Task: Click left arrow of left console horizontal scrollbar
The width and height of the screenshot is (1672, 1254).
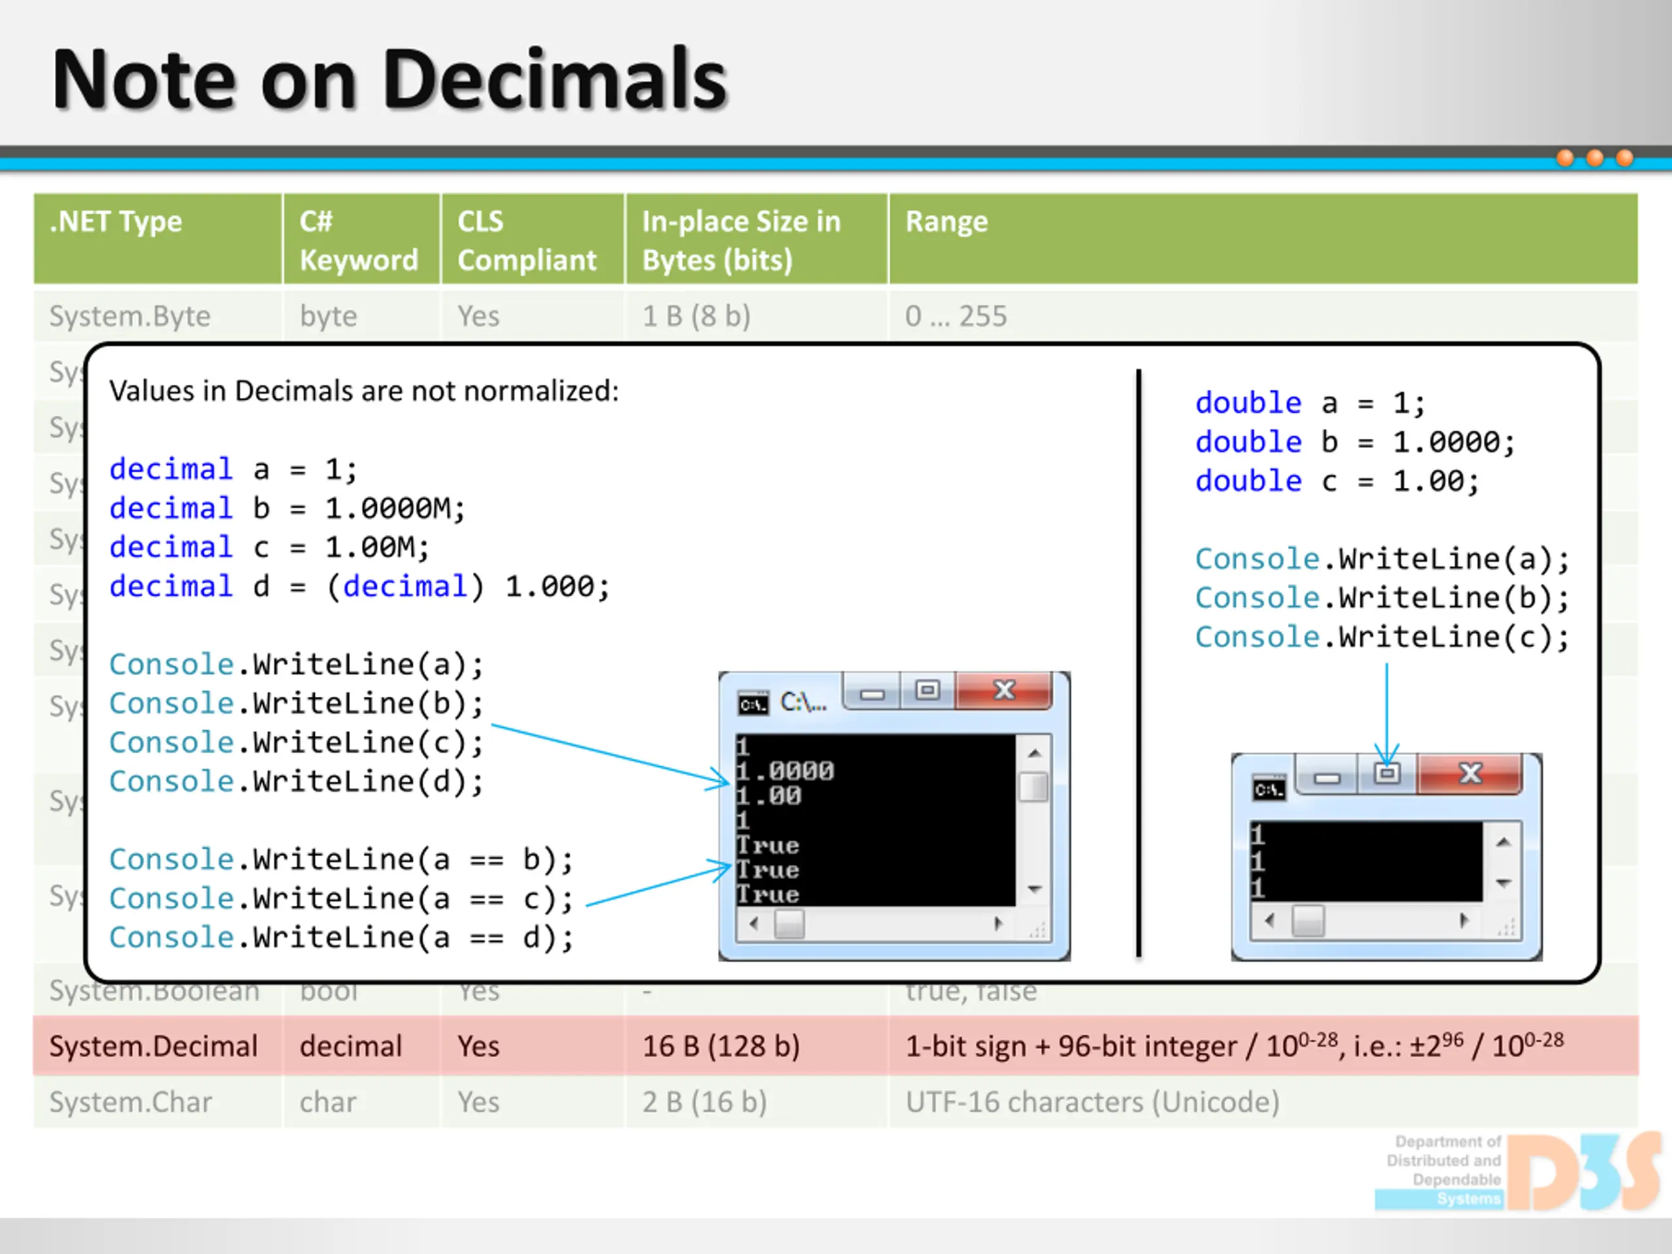Action: pyautogui.click(x=754, y=923)
